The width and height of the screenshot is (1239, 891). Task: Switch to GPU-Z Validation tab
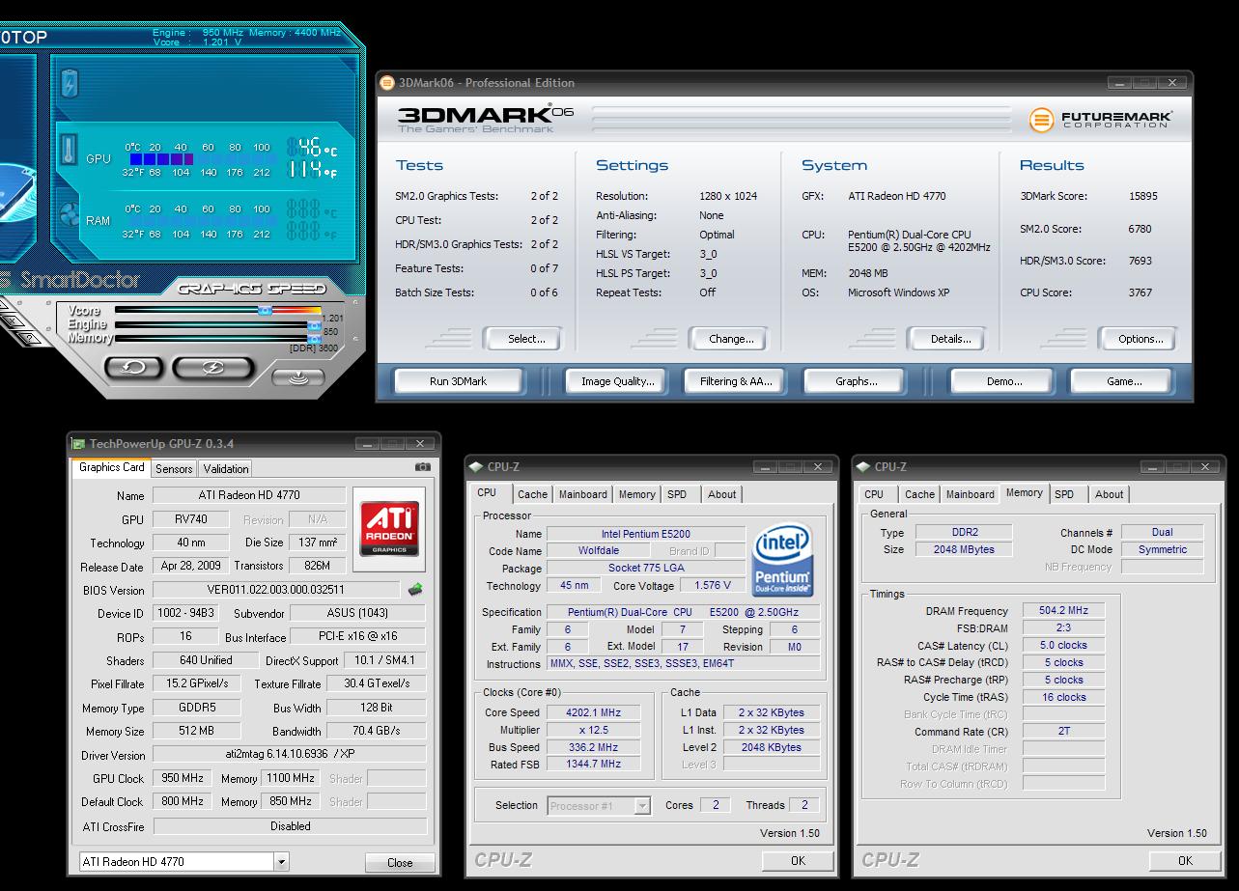point(226,468)
